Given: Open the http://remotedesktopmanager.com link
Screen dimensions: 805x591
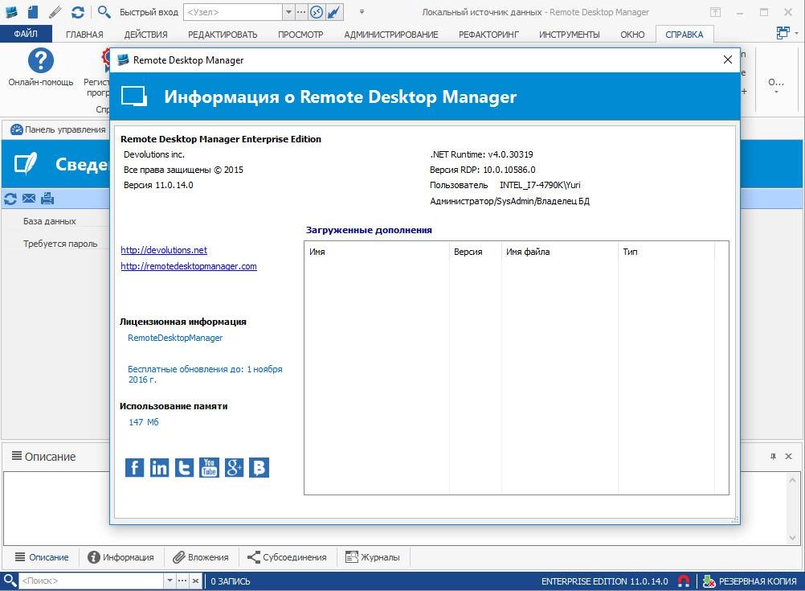Looking at the screenshot, I should pos(189,266).
